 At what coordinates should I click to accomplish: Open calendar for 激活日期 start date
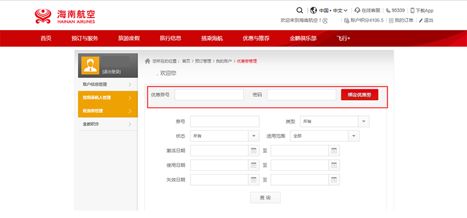253,151
